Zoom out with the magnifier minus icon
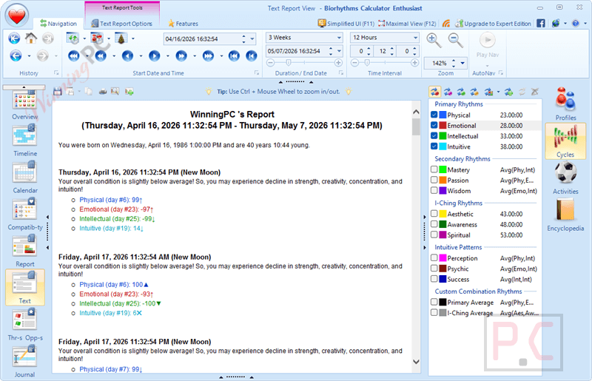 (455, 40)
